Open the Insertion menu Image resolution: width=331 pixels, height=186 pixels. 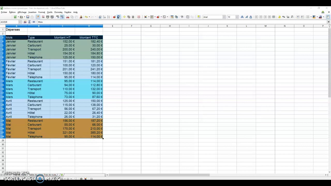tap(32, 12)
